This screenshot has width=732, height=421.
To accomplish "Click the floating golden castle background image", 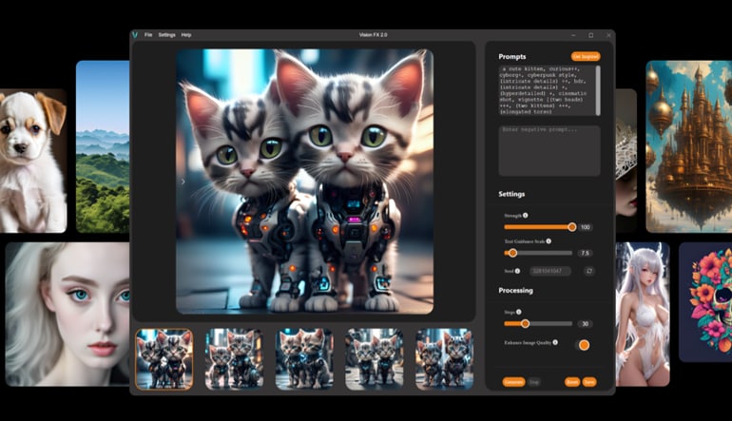I will [688, 146].
